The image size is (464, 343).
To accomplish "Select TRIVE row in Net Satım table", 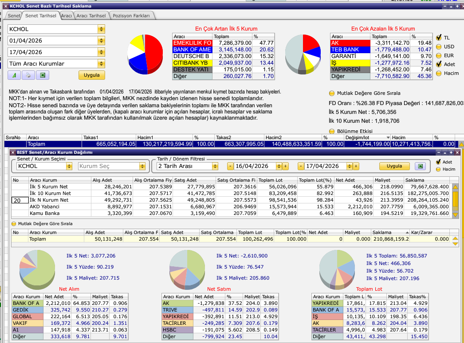I will click(x=220, y=310).
